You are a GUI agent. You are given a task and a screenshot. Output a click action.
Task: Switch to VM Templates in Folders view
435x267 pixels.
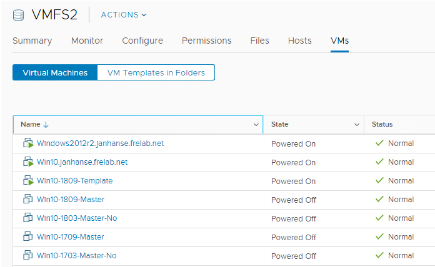tap(156, 73)
